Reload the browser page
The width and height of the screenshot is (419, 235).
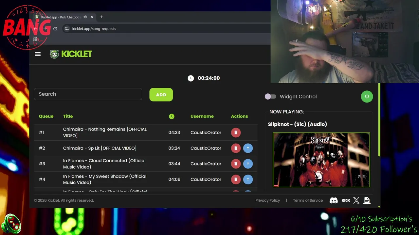pos(55,29)
